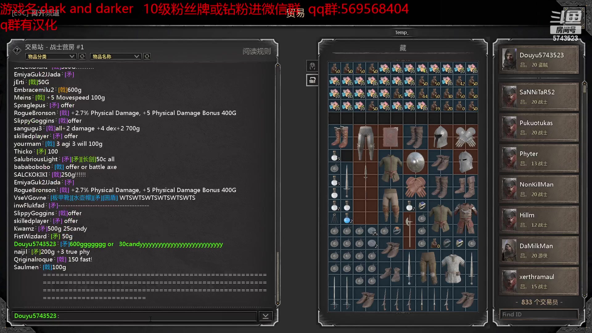The height and width of the screenshot is (333, 592).
Task: Click the [ESC] 离开频道 leave channel button
Action: [x=36, y=13]
